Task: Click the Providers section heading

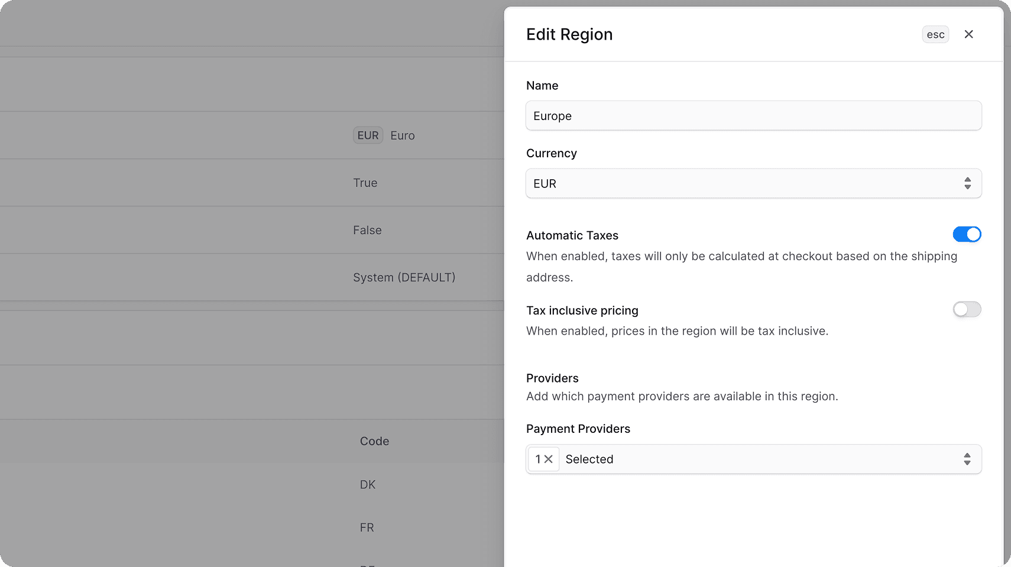Action: point(552,378)
